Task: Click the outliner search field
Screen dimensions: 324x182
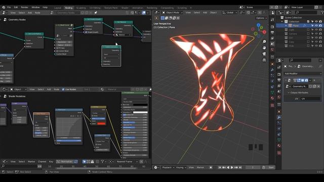Action: 306,13
